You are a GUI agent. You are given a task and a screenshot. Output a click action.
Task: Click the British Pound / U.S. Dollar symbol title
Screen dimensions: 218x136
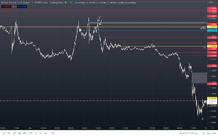click(15, 2)
